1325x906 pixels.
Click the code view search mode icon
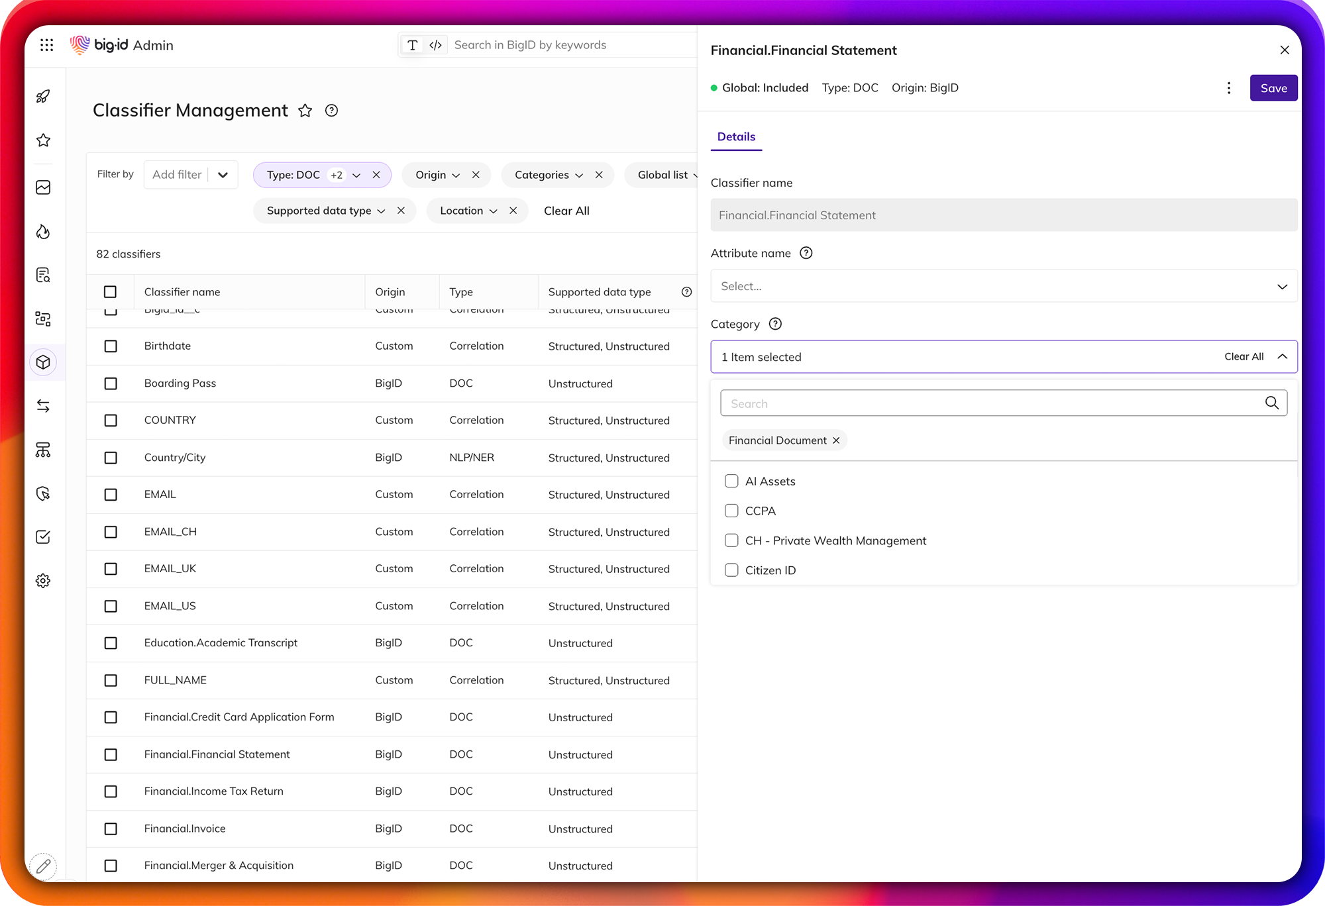point(435,45)
